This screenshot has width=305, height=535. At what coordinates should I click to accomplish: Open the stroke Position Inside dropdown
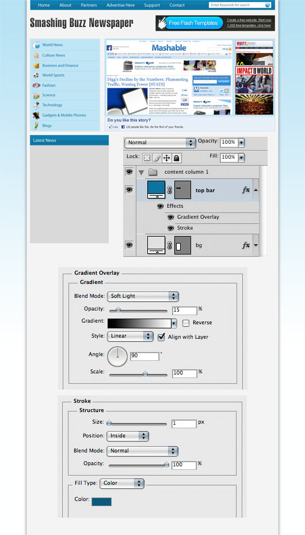128,436
